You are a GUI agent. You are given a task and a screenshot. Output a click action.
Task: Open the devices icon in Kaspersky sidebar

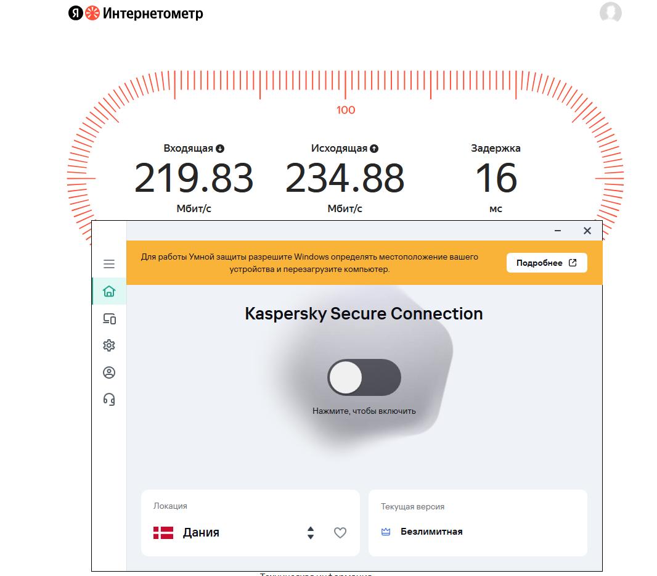pyautogui.click(x=109, y=319)
